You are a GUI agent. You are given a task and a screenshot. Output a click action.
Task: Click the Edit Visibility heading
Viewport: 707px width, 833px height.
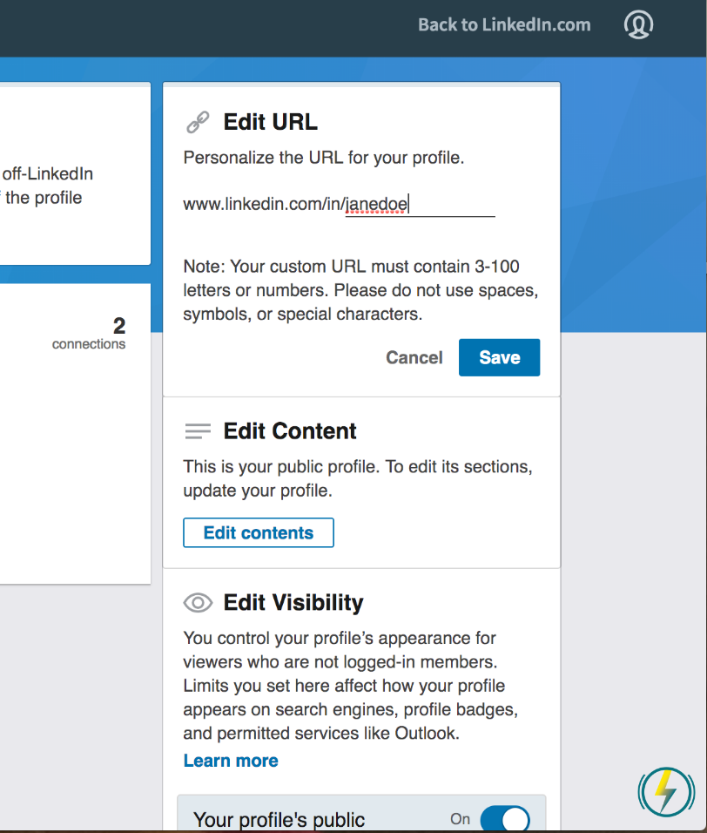pos(293,602)
